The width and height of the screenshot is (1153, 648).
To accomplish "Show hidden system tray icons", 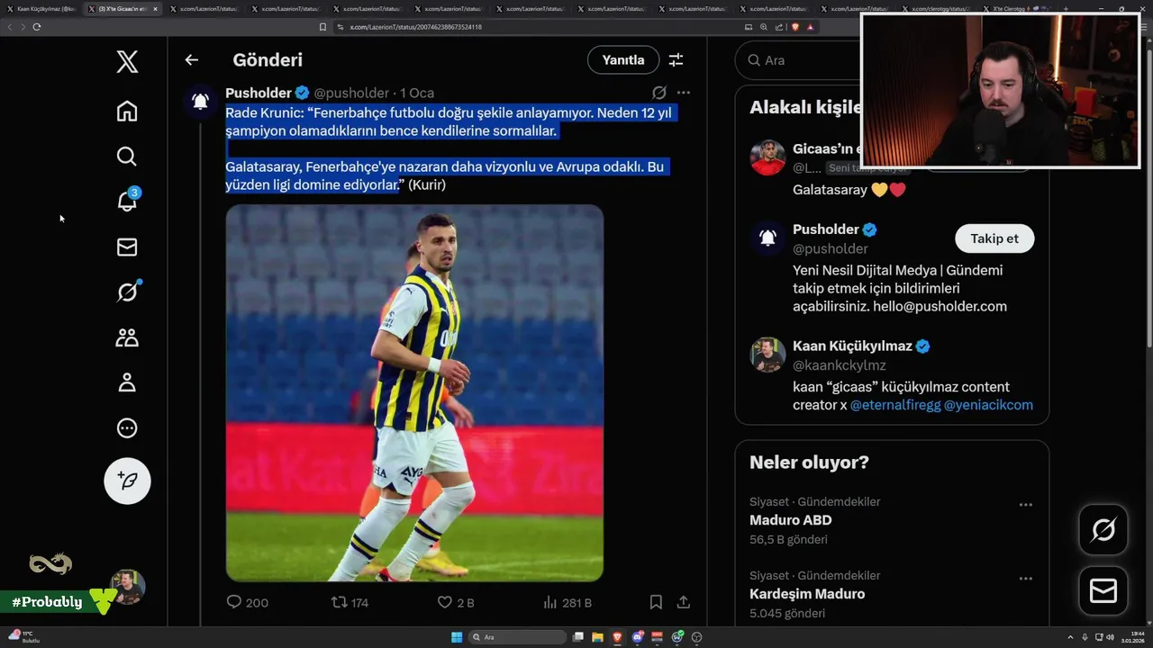I will click(x=1071, y=637).
